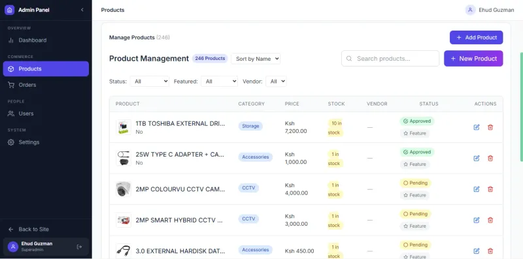Delete the 2MP COLOURVU CCTV product
The width and height of the screenshot is (523, 259).
490,189
